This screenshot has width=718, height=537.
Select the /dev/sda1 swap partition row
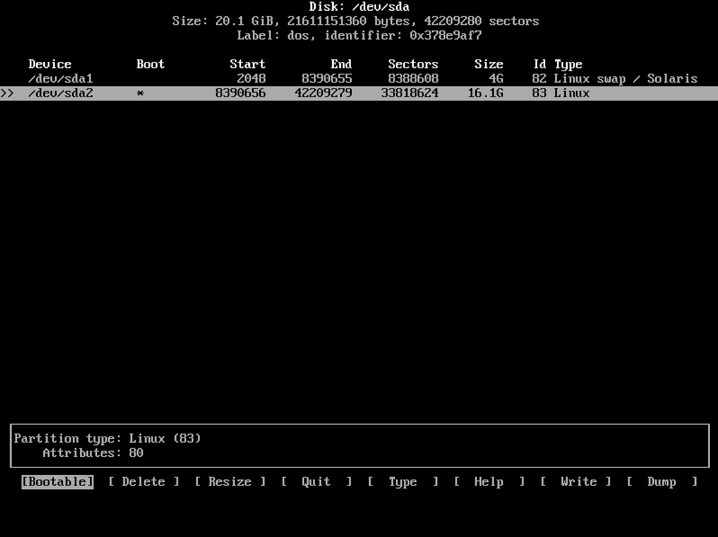point(61,78)
